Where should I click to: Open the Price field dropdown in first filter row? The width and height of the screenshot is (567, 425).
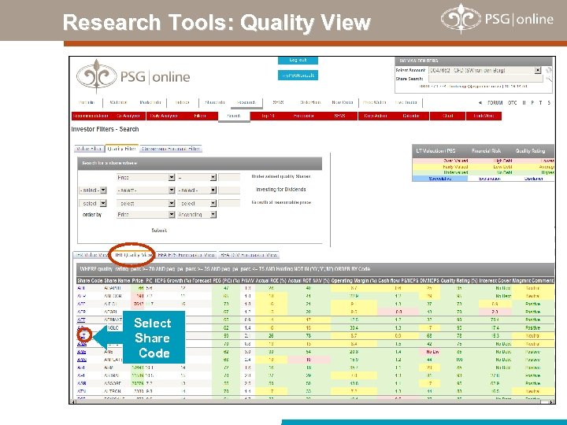pyautogui.click(x=146, y=177)
